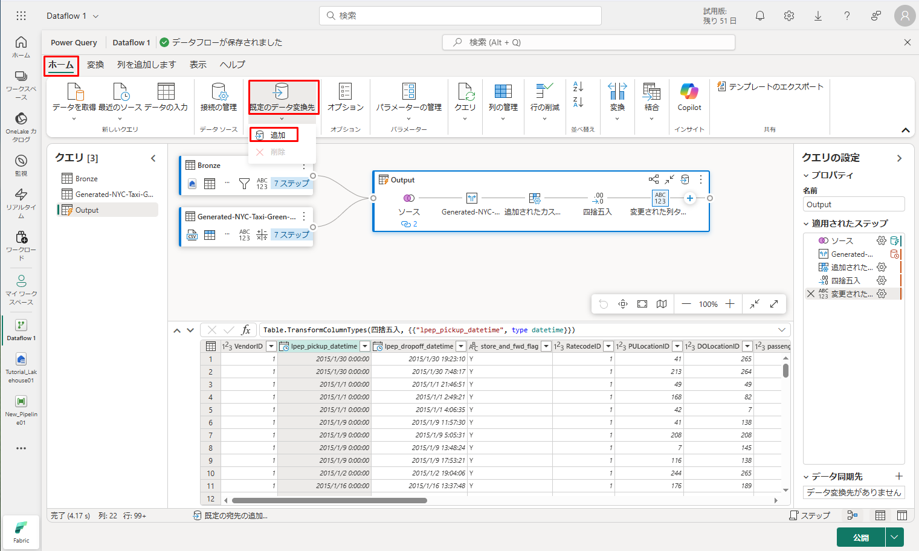
Task: Click the Name field containing Output
Action: 854,204
